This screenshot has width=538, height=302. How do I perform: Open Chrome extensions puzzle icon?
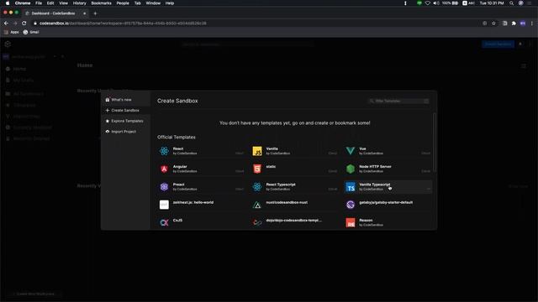tap(514, 23)
